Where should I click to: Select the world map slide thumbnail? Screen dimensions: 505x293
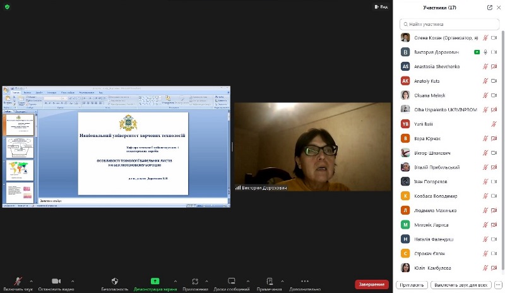pyautogui.click(x=20, y=170)
